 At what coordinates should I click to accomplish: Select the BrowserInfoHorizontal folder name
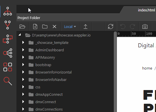pyautogui.click(x=54, y=72)
